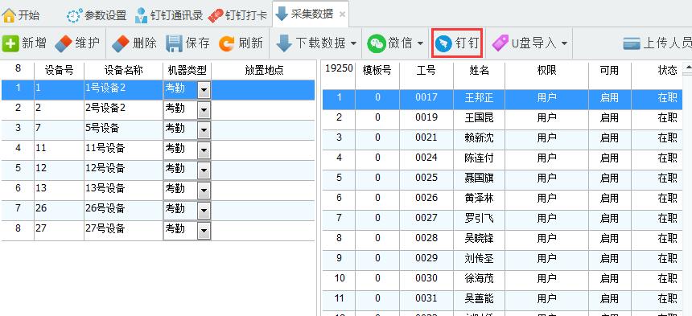Image resolution: width=692 pixels, height=316 pixels.
Task: Click the 保存 floppy disk icon
Action: click(174, 43)
